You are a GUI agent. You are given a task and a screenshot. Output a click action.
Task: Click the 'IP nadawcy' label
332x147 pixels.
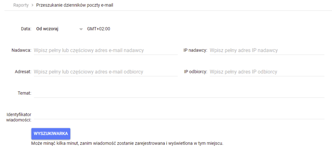(195, 50)
